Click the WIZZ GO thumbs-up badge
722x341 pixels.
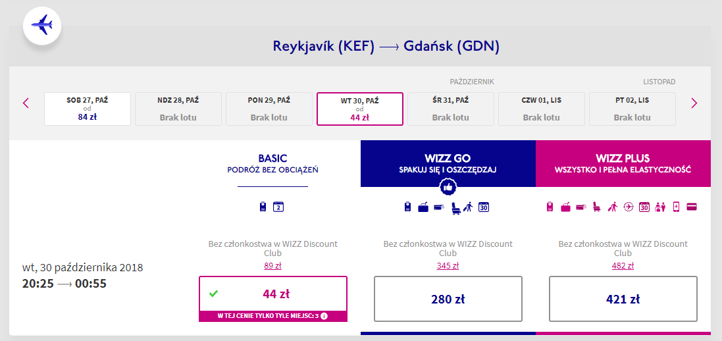(448, 187)
